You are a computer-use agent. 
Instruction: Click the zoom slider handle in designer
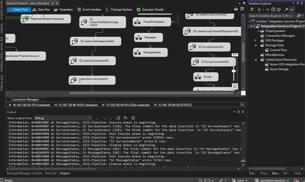point(234,71)
